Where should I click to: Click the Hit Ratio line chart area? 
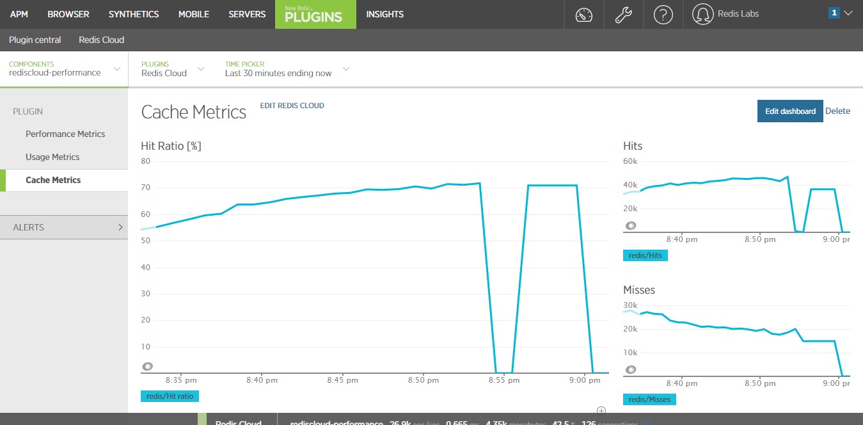[x=374, y=266]
